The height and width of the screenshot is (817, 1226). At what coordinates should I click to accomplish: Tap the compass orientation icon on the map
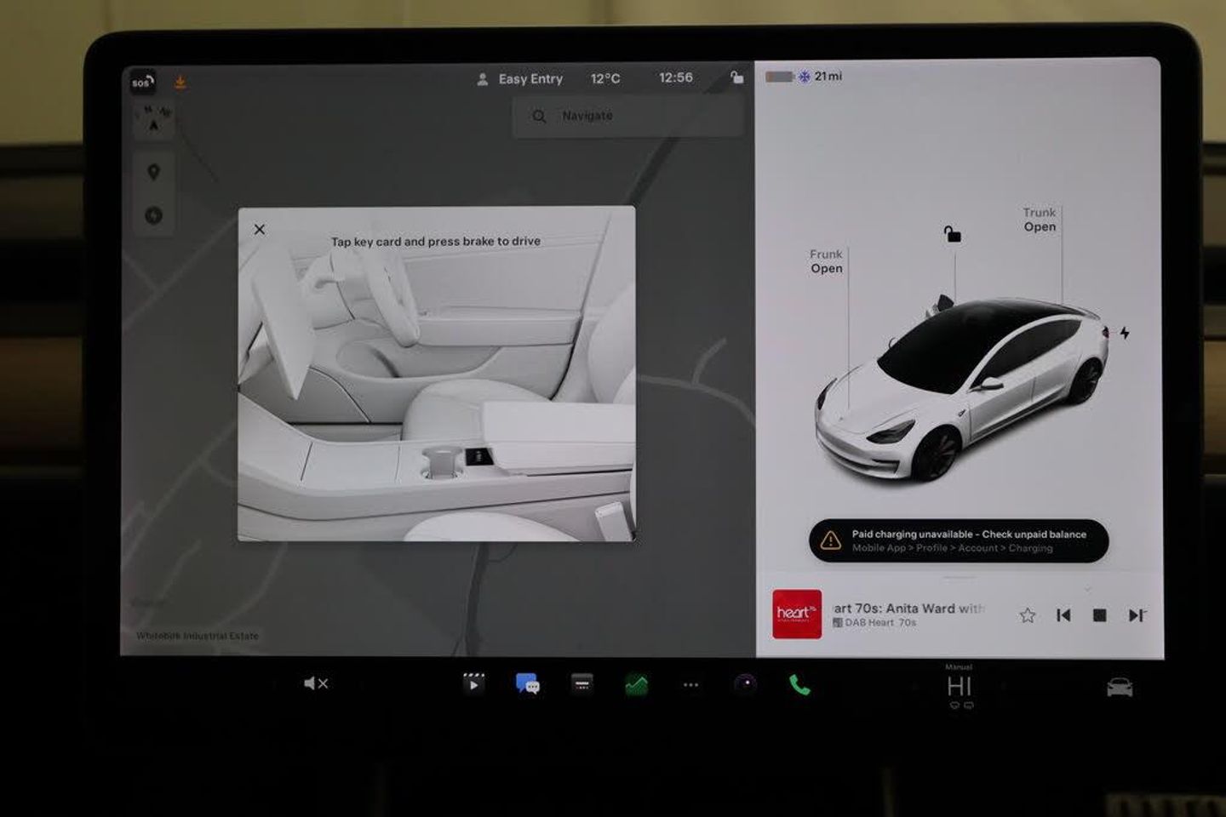pos(153,119)
